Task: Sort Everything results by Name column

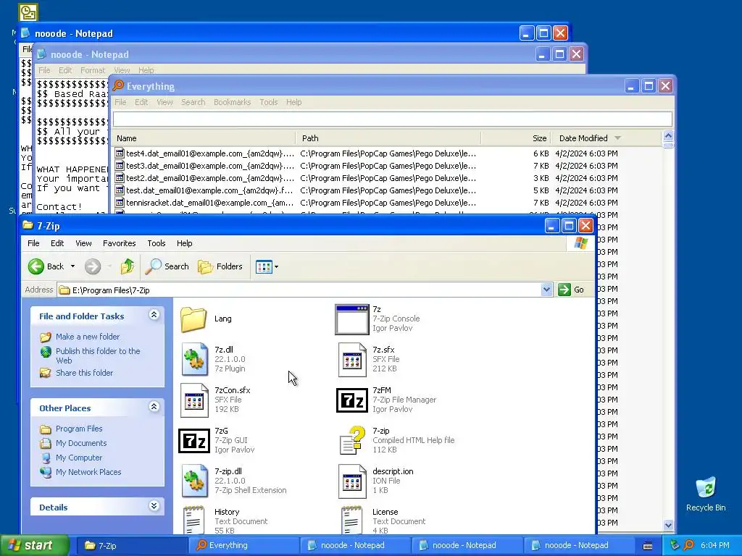Action: pyautogui.click(x=204, y=138)
